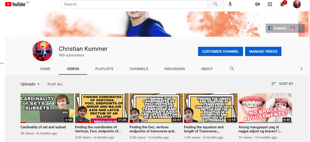Click the Customize Channel button
310x142 pixels.
point(220,51)
